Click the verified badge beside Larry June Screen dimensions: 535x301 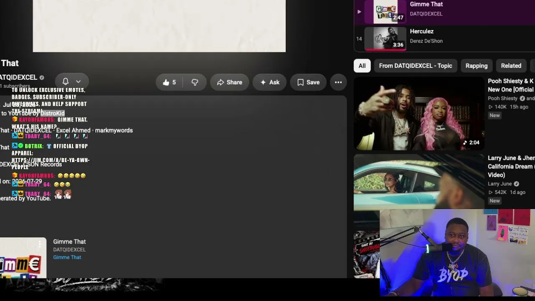click(x=517, y=184)
